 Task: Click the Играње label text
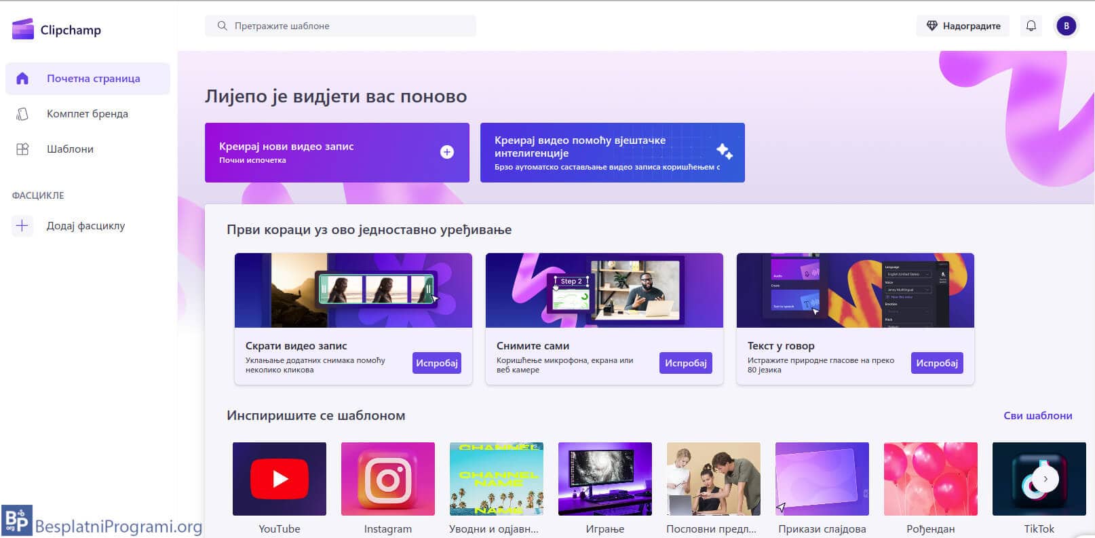tap(605, 529)
